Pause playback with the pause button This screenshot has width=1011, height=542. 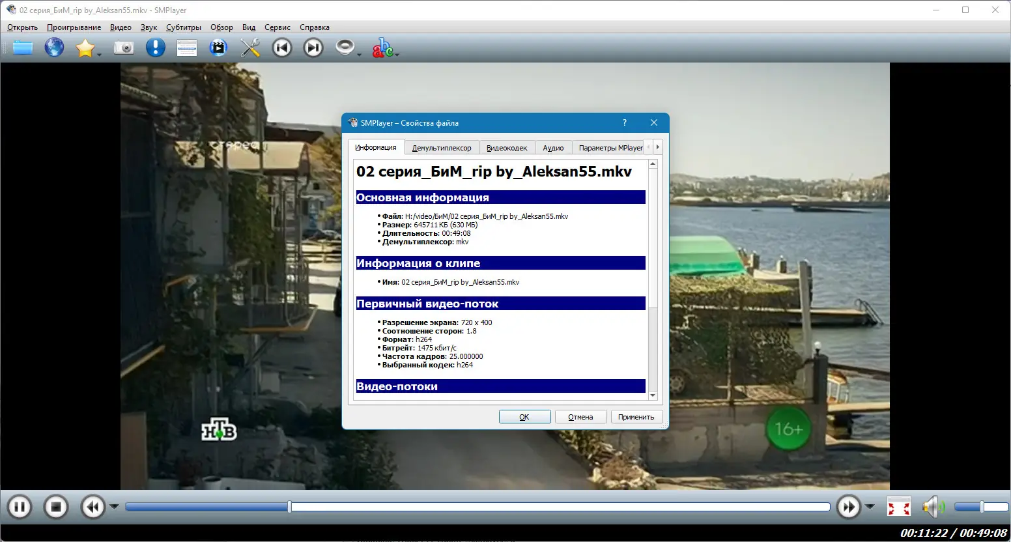pos(19,506)
